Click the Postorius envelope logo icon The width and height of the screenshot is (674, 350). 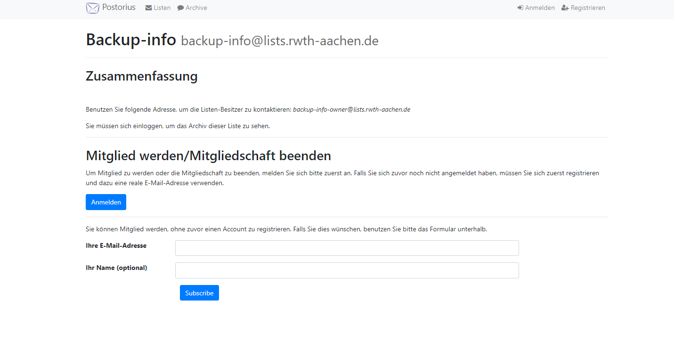pos(93,8)
